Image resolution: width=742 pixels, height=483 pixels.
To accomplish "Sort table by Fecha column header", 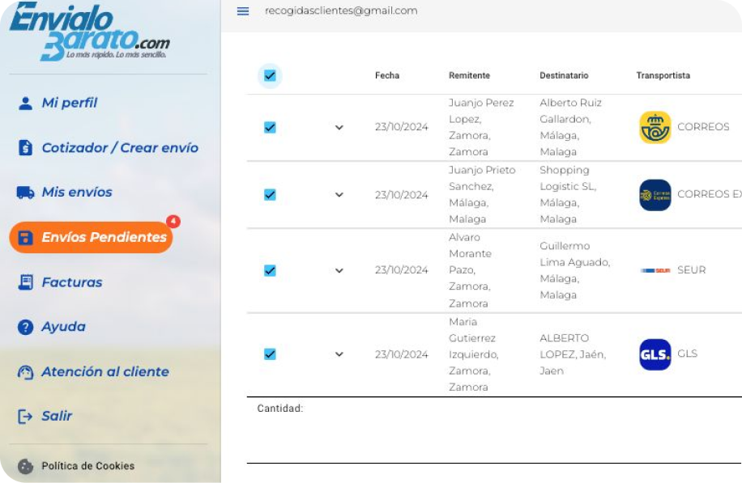I will pyautogui.click(x=386, y=76).
